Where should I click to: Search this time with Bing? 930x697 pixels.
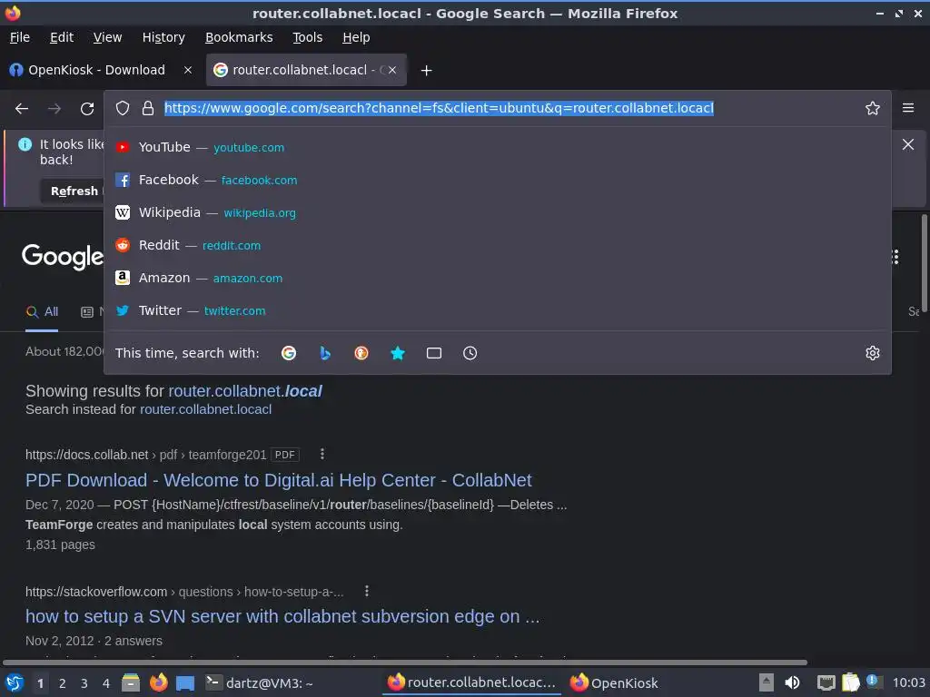coord(325,353)
